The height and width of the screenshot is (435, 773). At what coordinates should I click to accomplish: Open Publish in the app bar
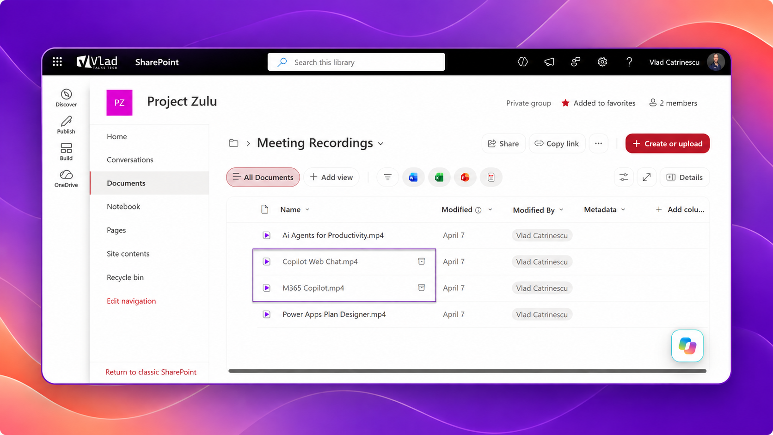pyautogui.click(x=66, y=125)
